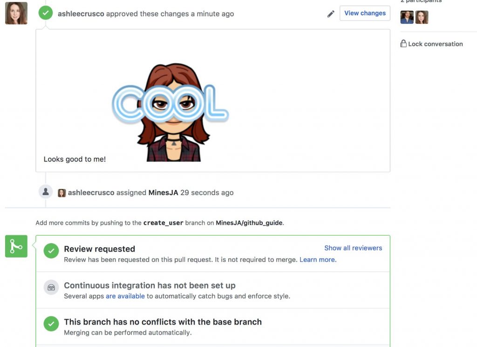
Task: Open Learn more about review requests
Action: [x=318, y=259]
